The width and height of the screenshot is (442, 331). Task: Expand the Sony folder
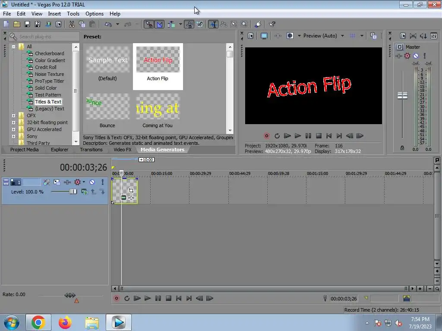tap(13, 136)
